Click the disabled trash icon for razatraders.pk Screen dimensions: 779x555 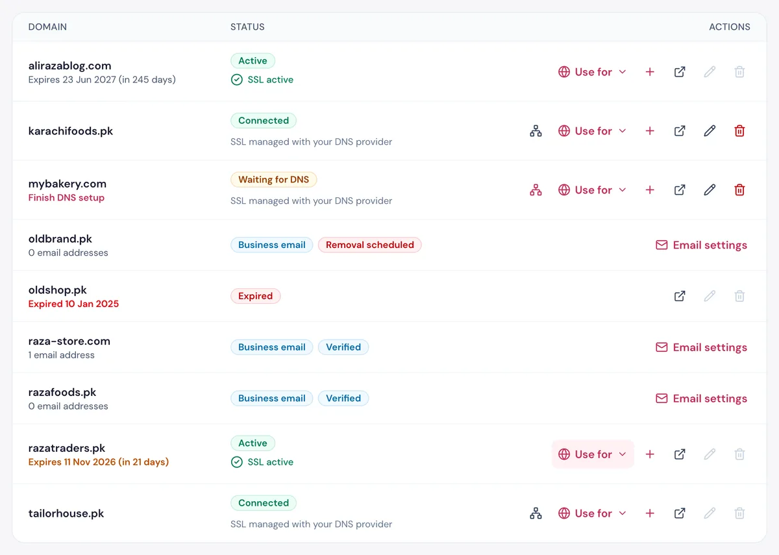coord(739,454)
